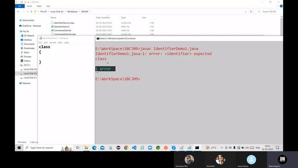Open the volume control in the tray

click(247, 147)
